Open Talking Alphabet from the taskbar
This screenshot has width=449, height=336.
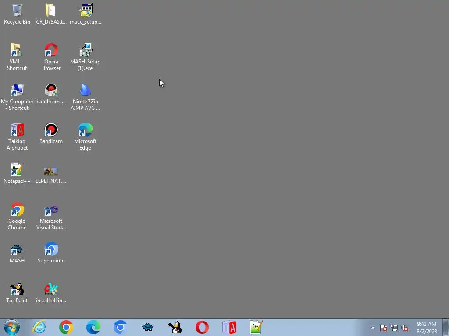click(229, 327)
